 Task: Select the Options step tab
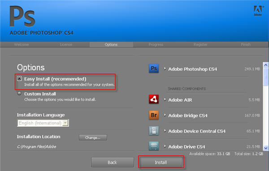pyautogui.click(x=111, y=45)
